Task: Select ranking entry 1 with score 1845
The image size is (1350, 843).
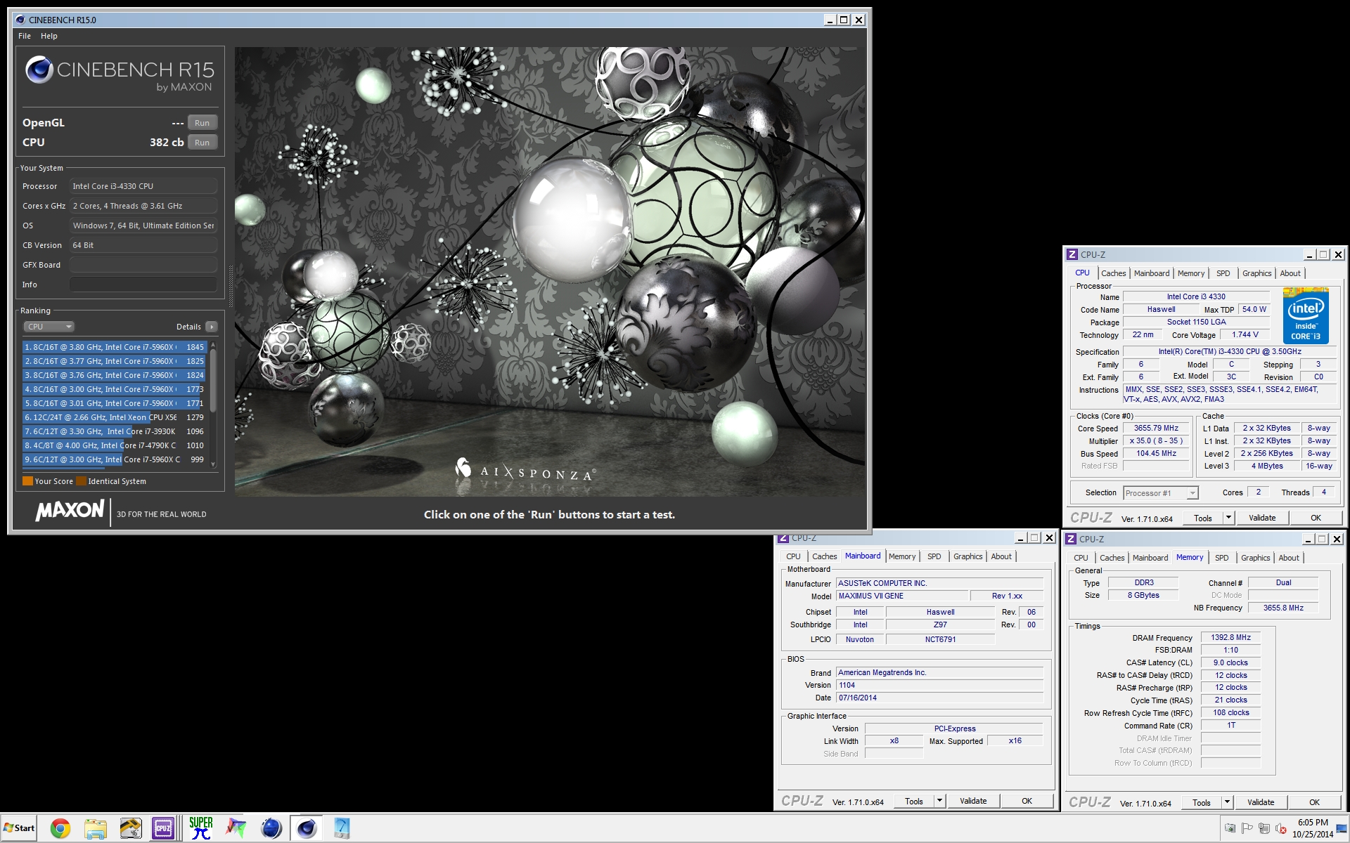Action: 115,347
